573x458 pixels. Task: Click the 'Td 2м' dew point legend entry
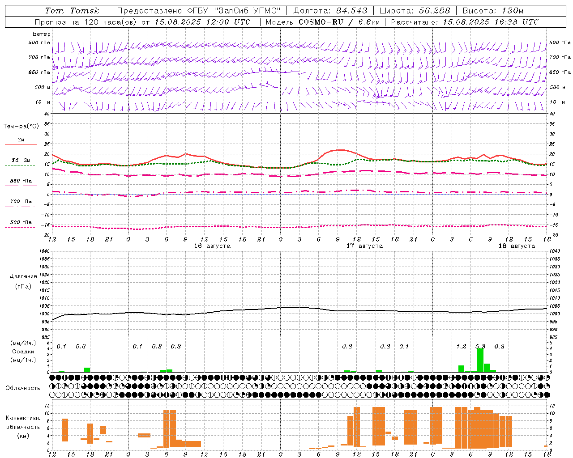pos(21,160)
